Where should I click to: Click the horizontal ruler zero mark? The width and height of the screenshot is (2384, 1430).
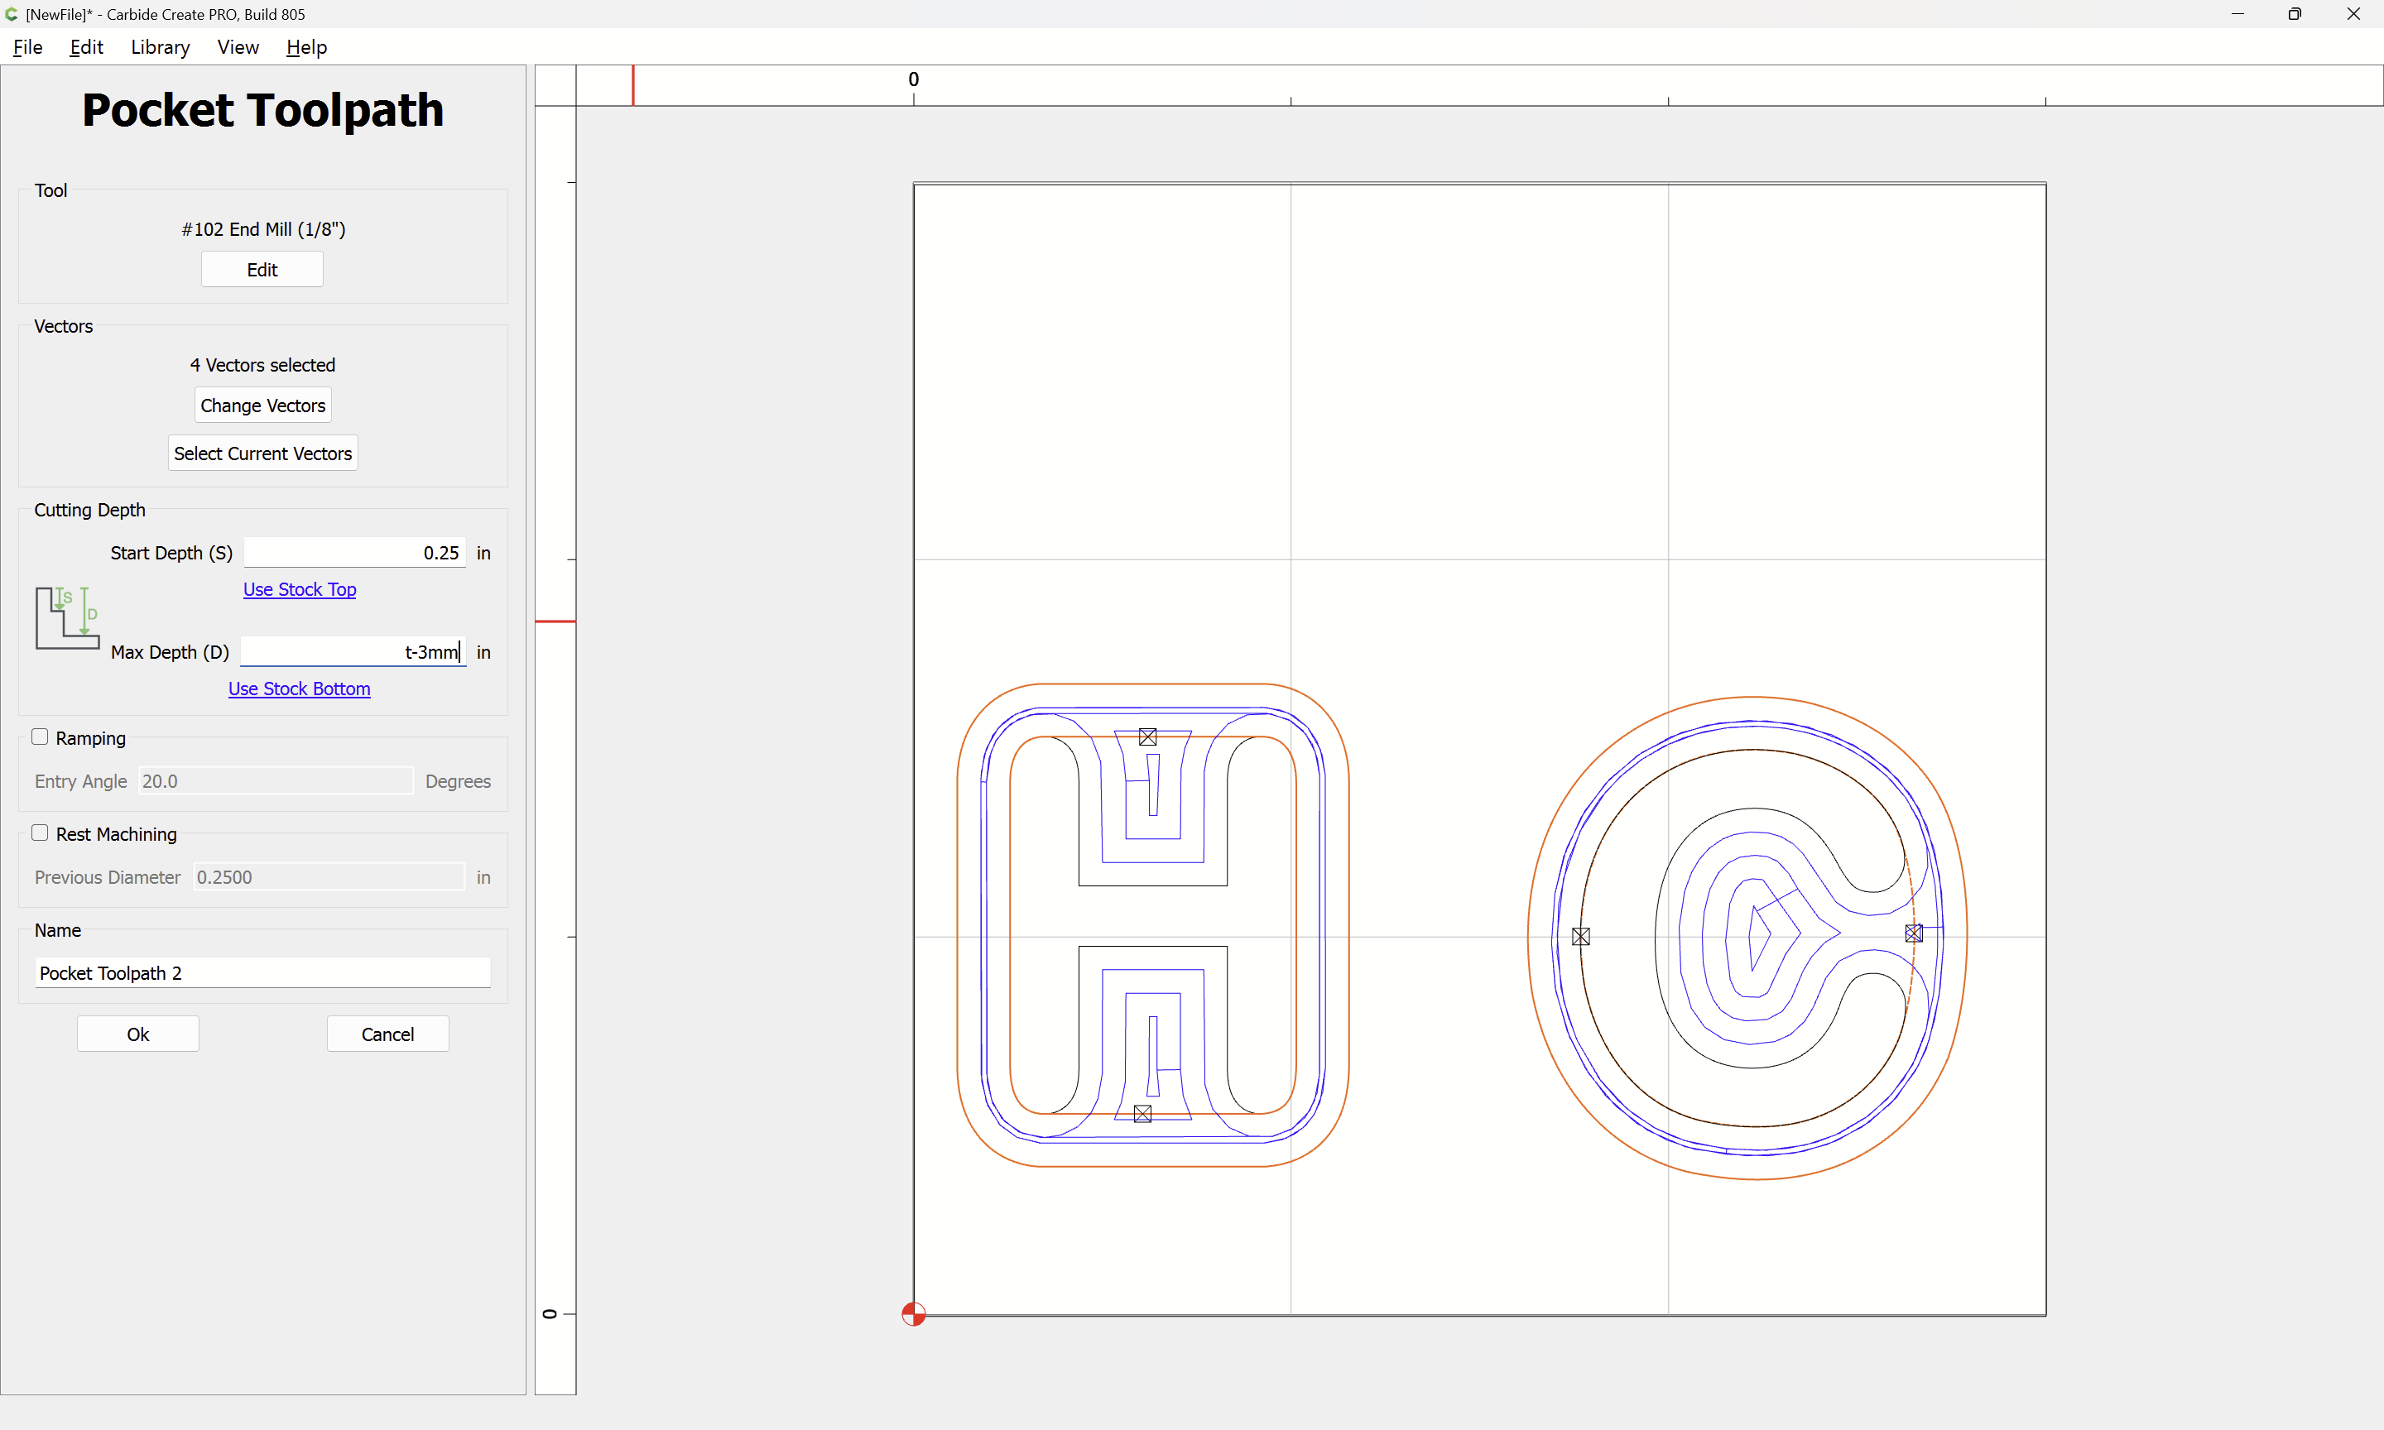tap(914, 80)
